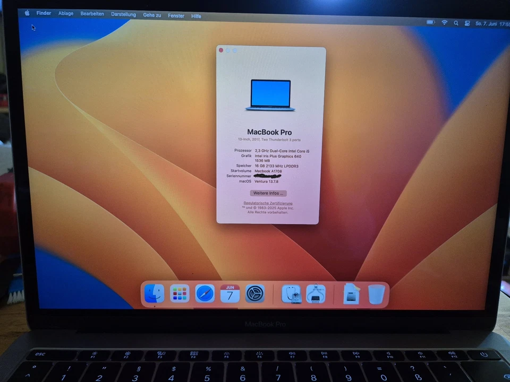Launch Disk Utility stethoscope icon in Dock

coord(292,294)
